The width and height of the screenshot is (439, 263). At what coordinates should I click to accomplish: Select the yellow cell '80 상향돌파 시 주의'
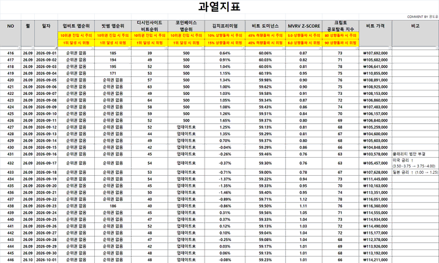coord(340,36)
